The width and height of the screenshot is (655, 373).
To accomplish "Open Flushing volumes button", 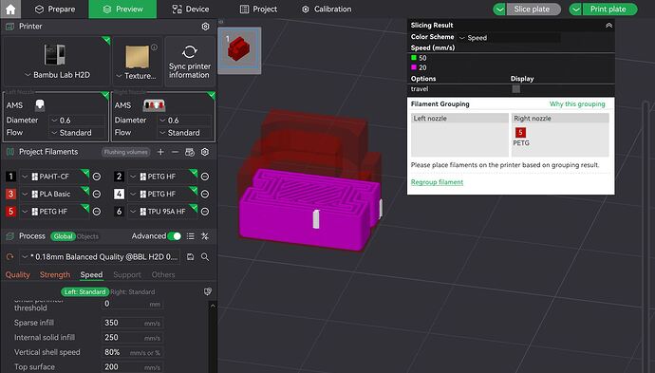I will (125, 152).
